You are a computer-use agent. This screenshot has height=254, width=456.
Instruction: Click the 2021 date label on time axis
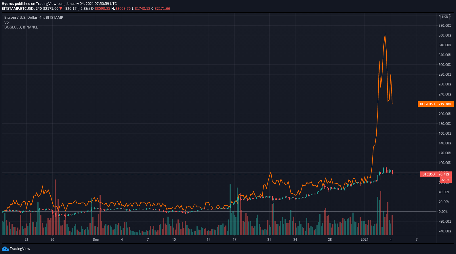click(365, 240)
